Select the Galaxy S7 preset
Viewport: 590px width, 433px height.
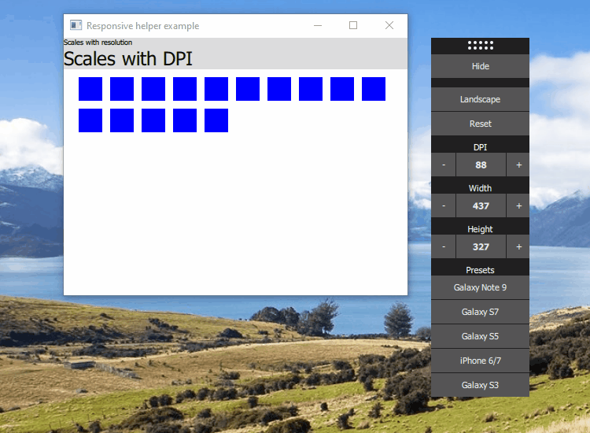pos(480,312)
